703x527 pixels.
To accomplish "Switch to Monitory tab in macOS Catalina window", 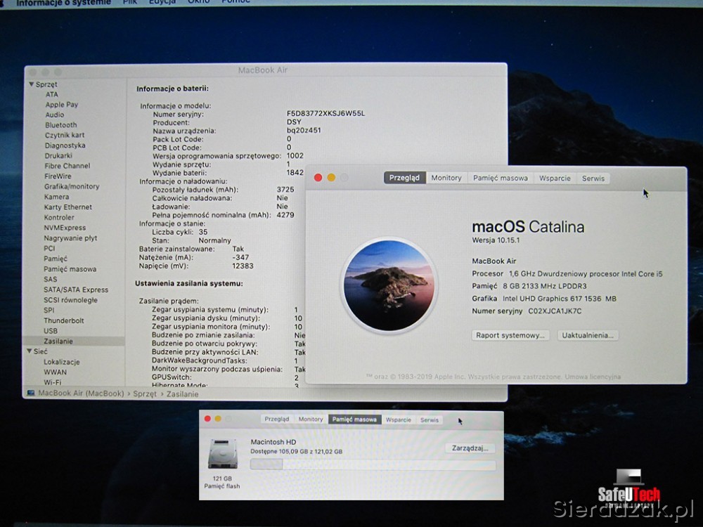I will click(x=446, y=178).
